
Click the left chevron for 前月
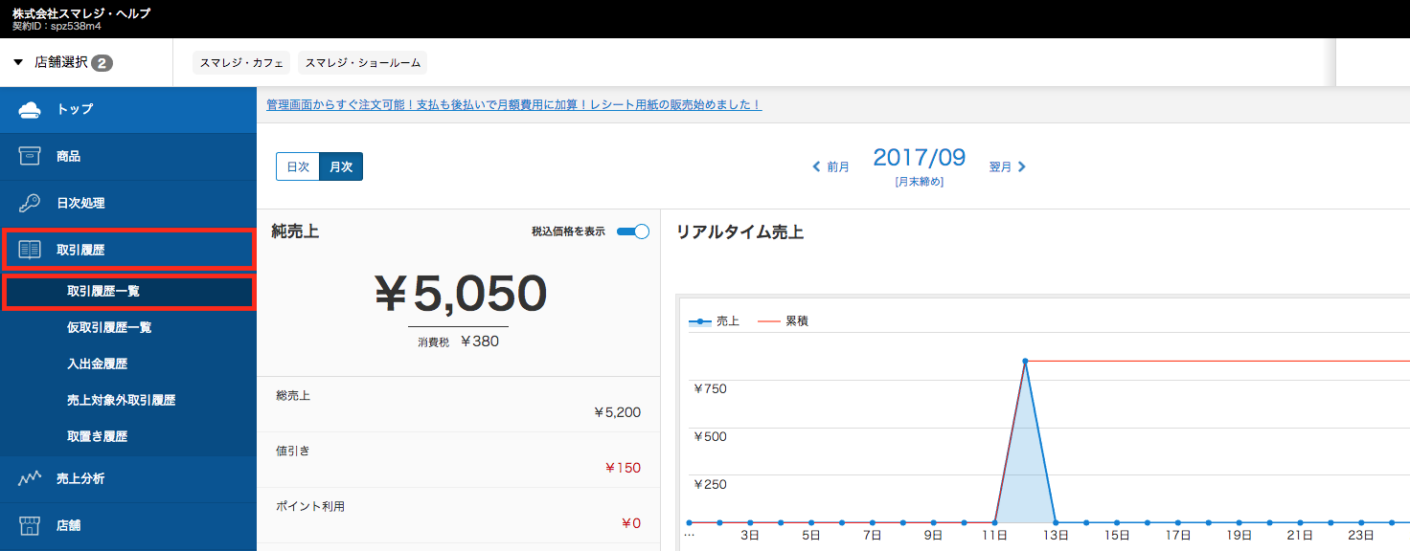(816, 166)
